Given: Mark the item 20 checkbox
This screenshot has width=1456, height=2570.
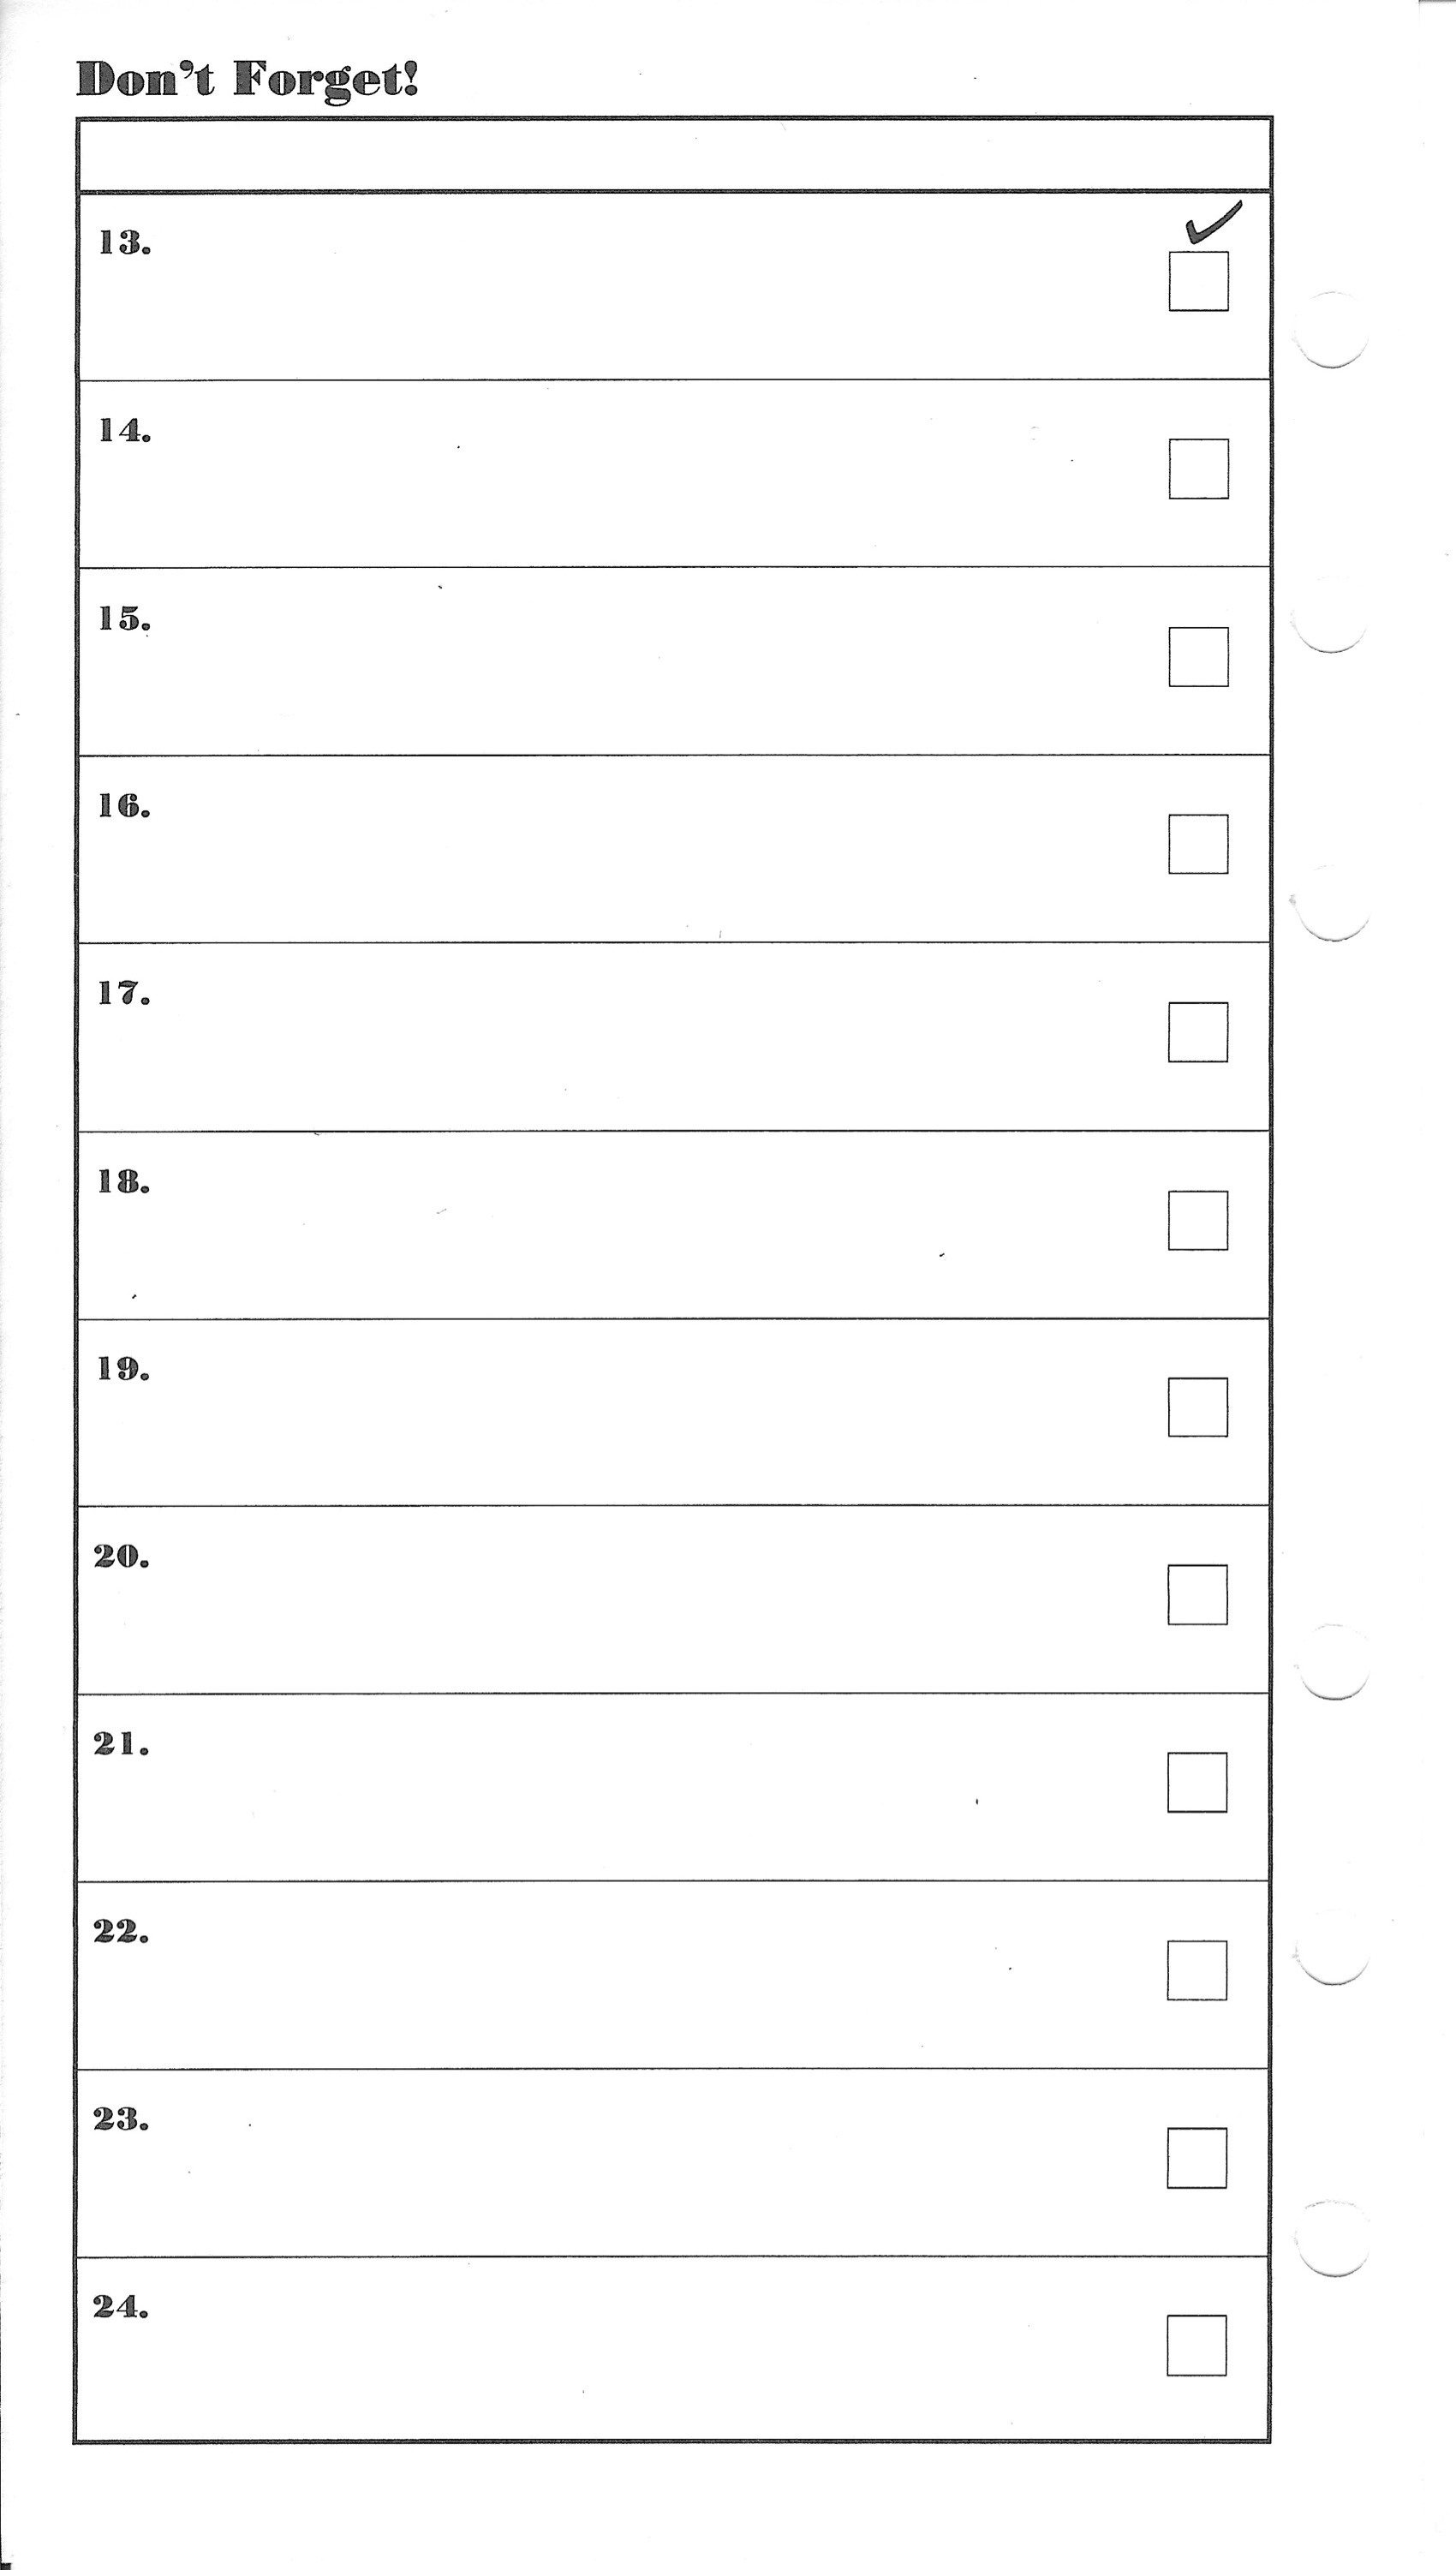Looking at the screenshot, I should (1197, 1595).
